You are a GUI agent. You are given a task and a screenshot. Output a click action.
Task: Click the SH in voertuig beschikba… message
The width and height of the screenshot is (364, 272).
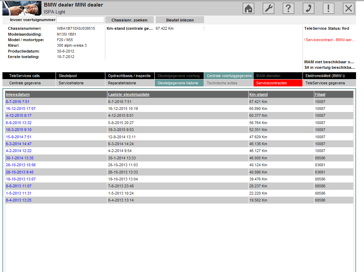click(x=330, y=67)
